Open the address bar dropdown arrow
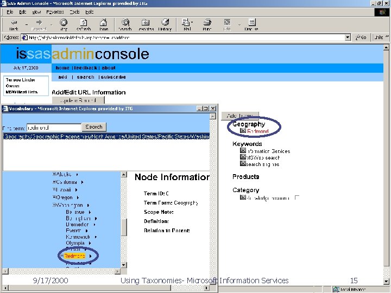The width and height of the screenshot is (391, 293). pos(348,37)
